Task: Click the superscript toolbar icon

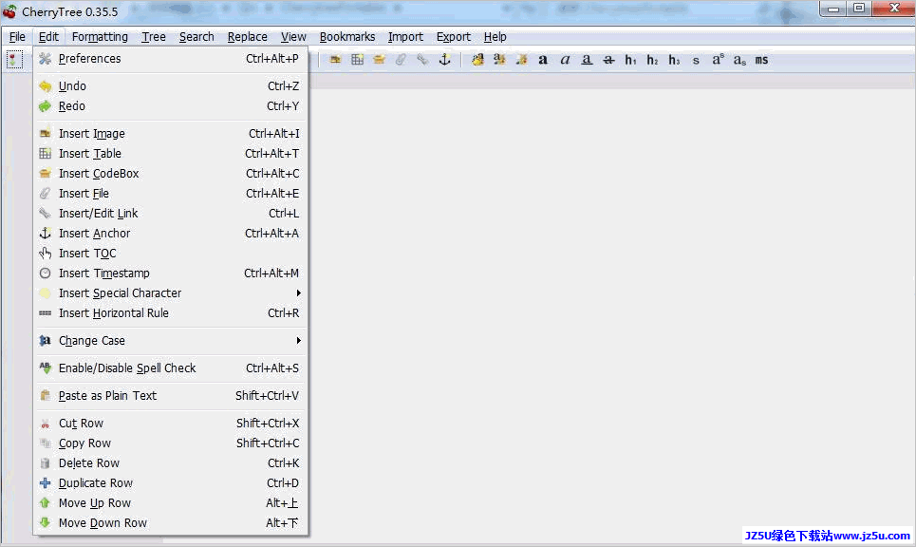Action: coord(718,60)
